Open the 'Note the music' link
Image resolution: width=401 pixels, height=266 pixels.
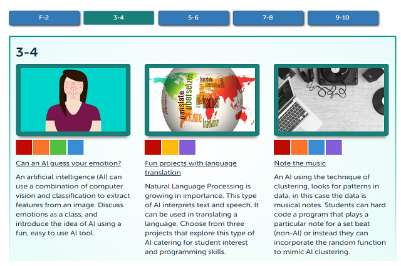point(299,163)
